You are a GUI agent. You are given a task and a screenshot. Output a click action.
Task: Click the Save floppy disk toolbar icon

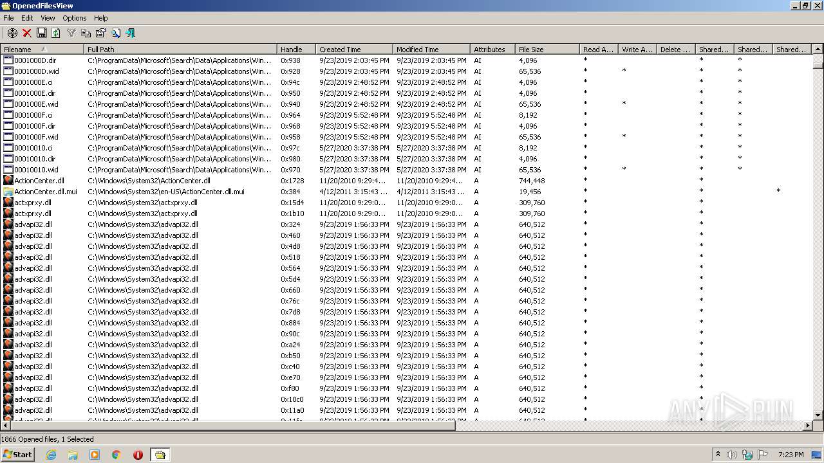[41, 33]
